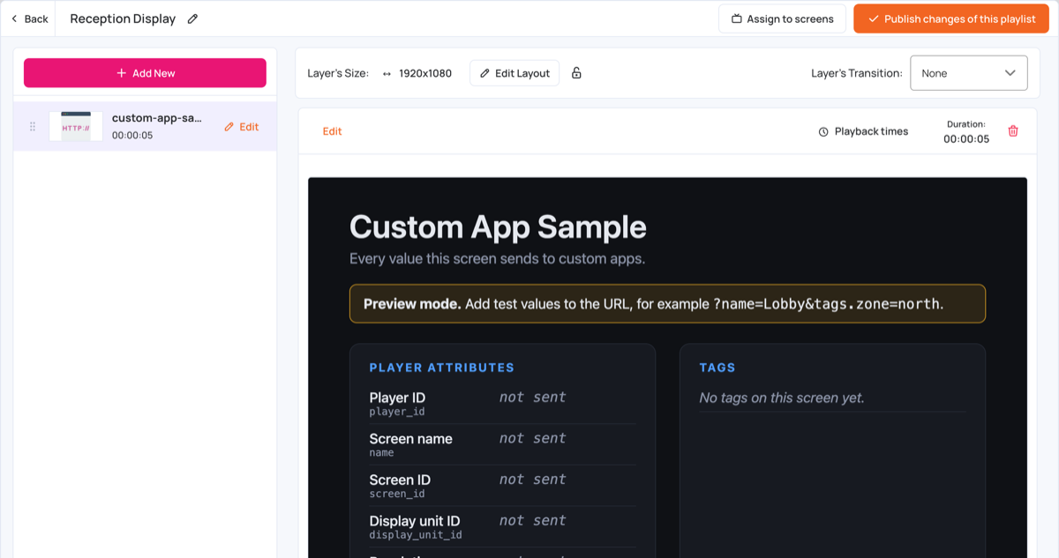Click the custom-app-sa... item title
This screenshot has height=558, width=1059.
157,118
